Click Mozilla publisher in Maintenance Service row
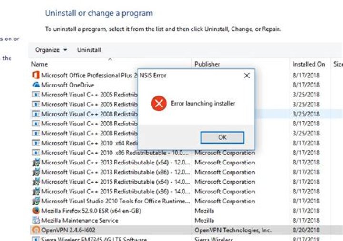The image size is (343, 241). 204,221
